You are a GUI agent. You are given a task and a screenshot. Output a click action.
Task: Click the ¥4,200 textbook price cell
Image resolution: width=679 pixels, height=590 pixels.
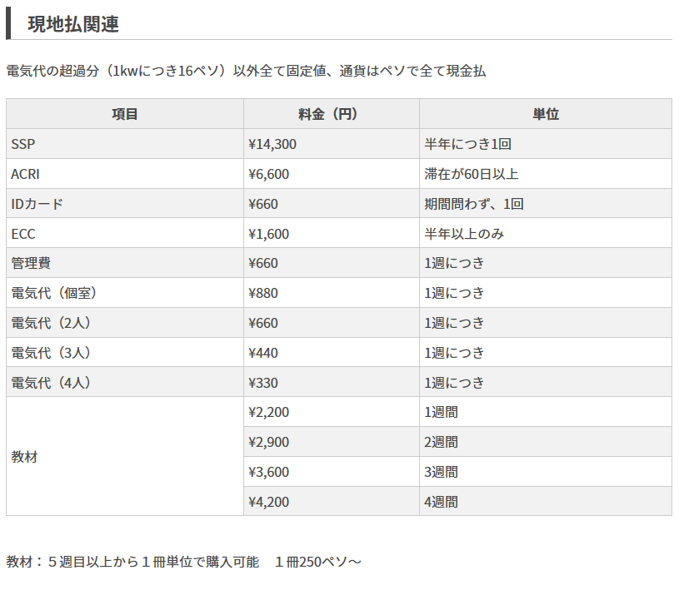pos(269,502)
